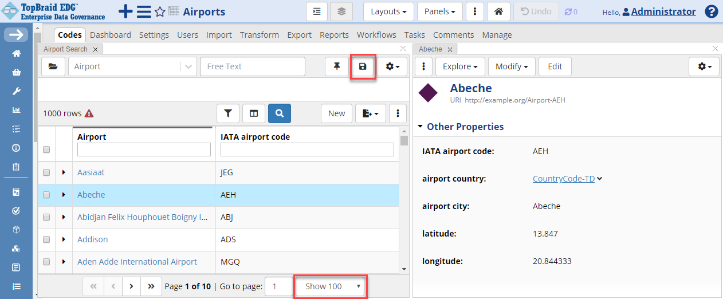Click the pin icon in Airport Search
The width and height of the screenshot is (723, 299).
(337, 66)
